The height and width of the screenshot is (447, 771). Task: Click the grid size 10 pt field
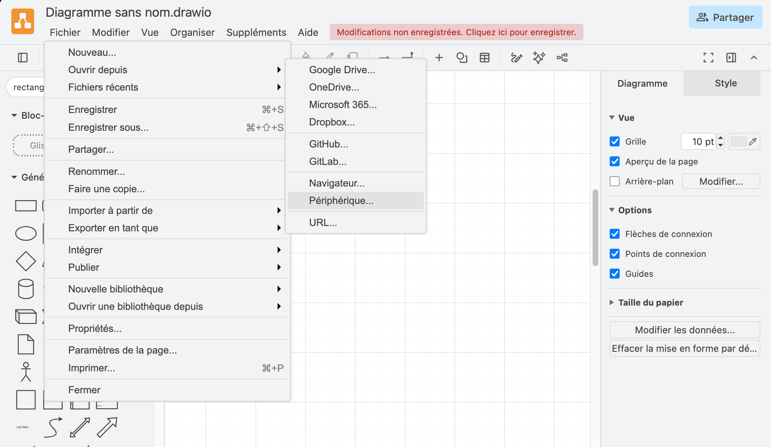698,141
